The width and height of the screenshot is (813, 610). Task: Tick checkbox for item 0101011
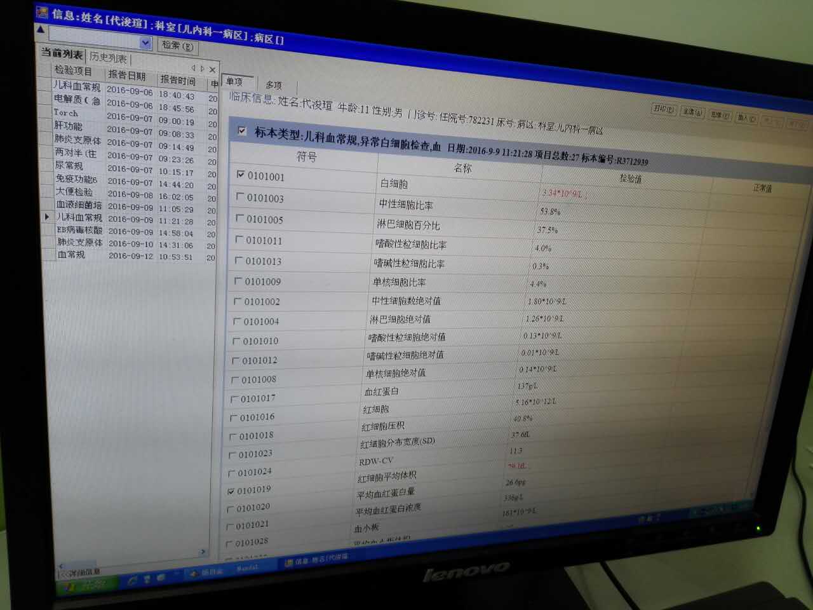[239, 239]
